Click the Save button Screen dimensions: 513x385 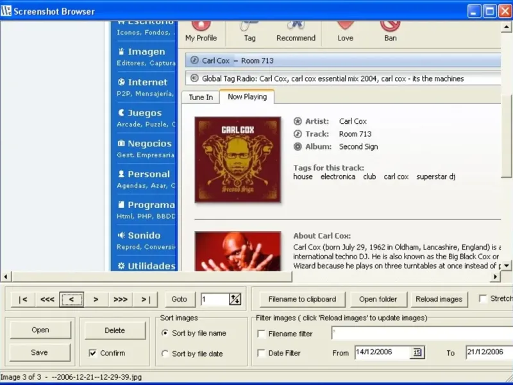[39, 352]
